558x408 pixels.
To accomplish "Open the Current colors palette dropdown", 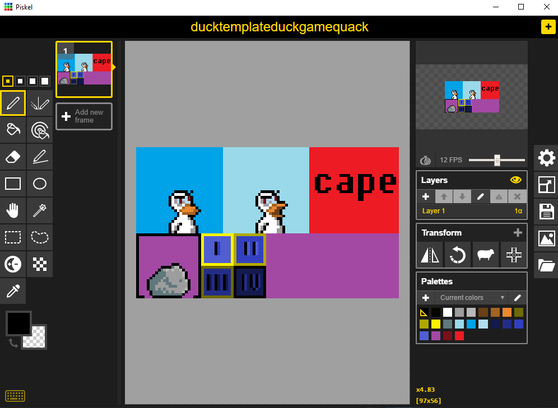I will [x=472, y=298].
